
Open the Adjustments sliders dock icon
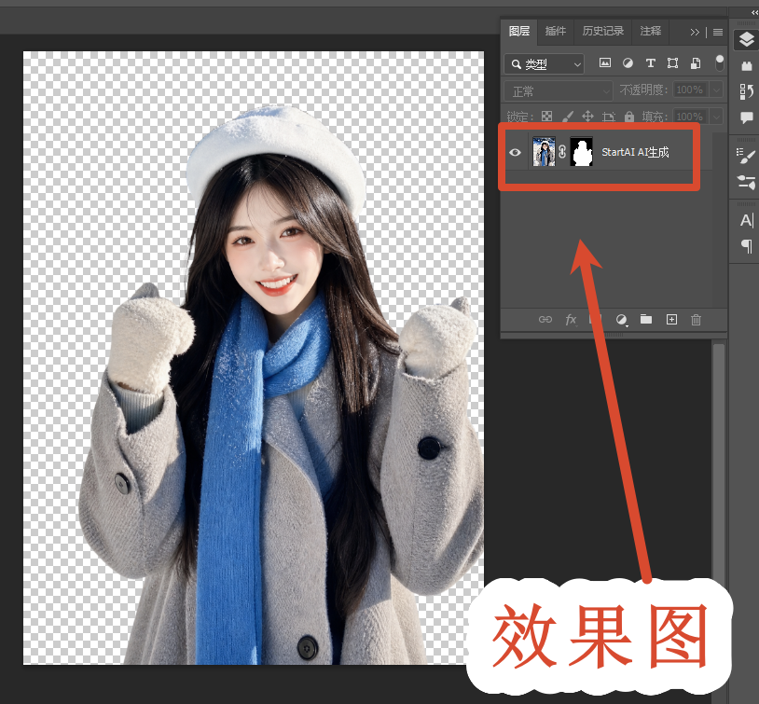(x=746, y=182)
